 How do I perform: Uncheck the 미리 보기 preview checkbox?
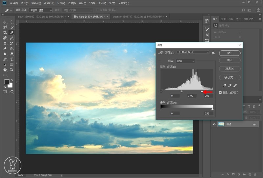(221, 93)
